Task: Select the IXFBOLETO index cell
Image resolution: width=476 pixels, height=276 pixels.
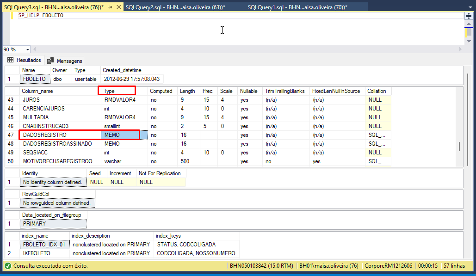Action: coord(44,253)
